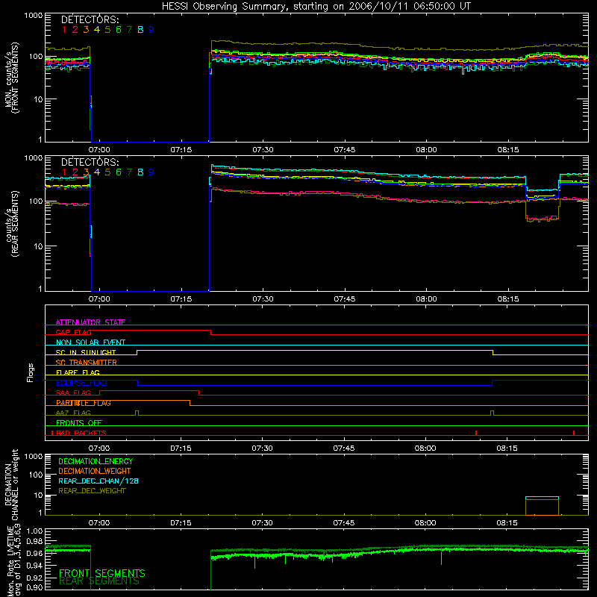Click the Flags vertical axis title

pos(31,372)
